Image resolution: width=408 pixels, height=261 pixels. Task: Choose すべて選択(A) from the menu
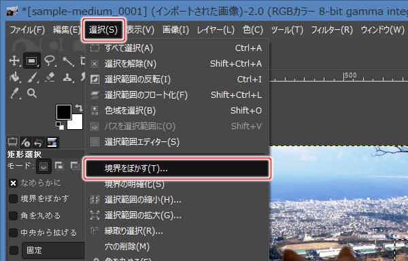[177, 48]
